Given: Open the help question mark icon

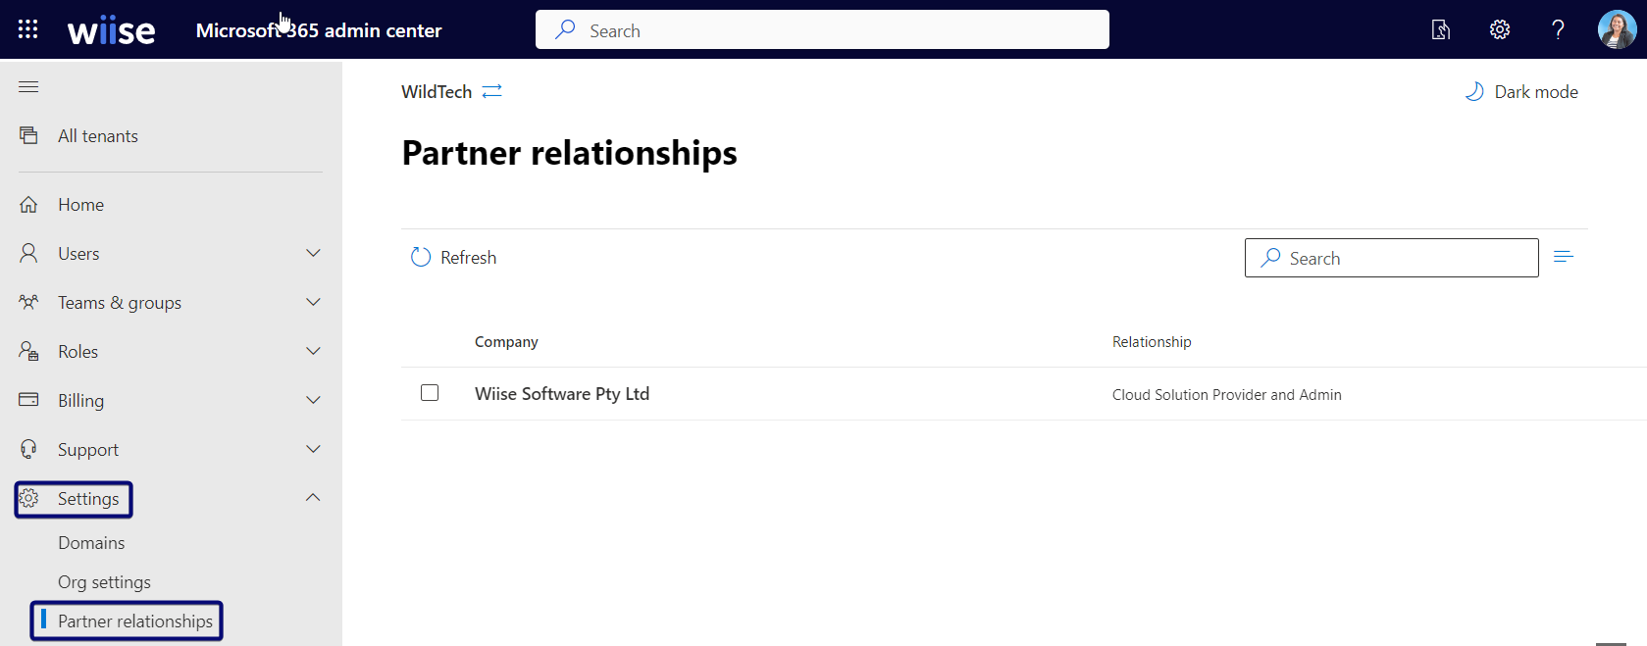Looking at the screenshot, I should click(x=1558, y=29).
